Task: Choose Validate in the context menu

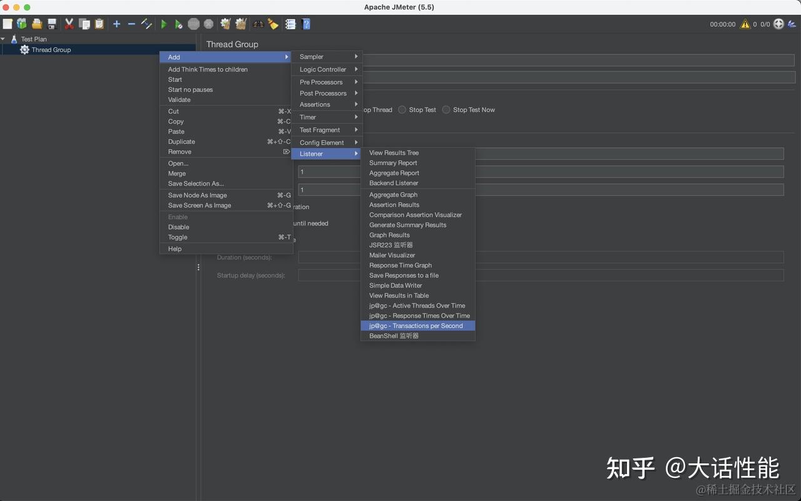Action: [226, 100]
